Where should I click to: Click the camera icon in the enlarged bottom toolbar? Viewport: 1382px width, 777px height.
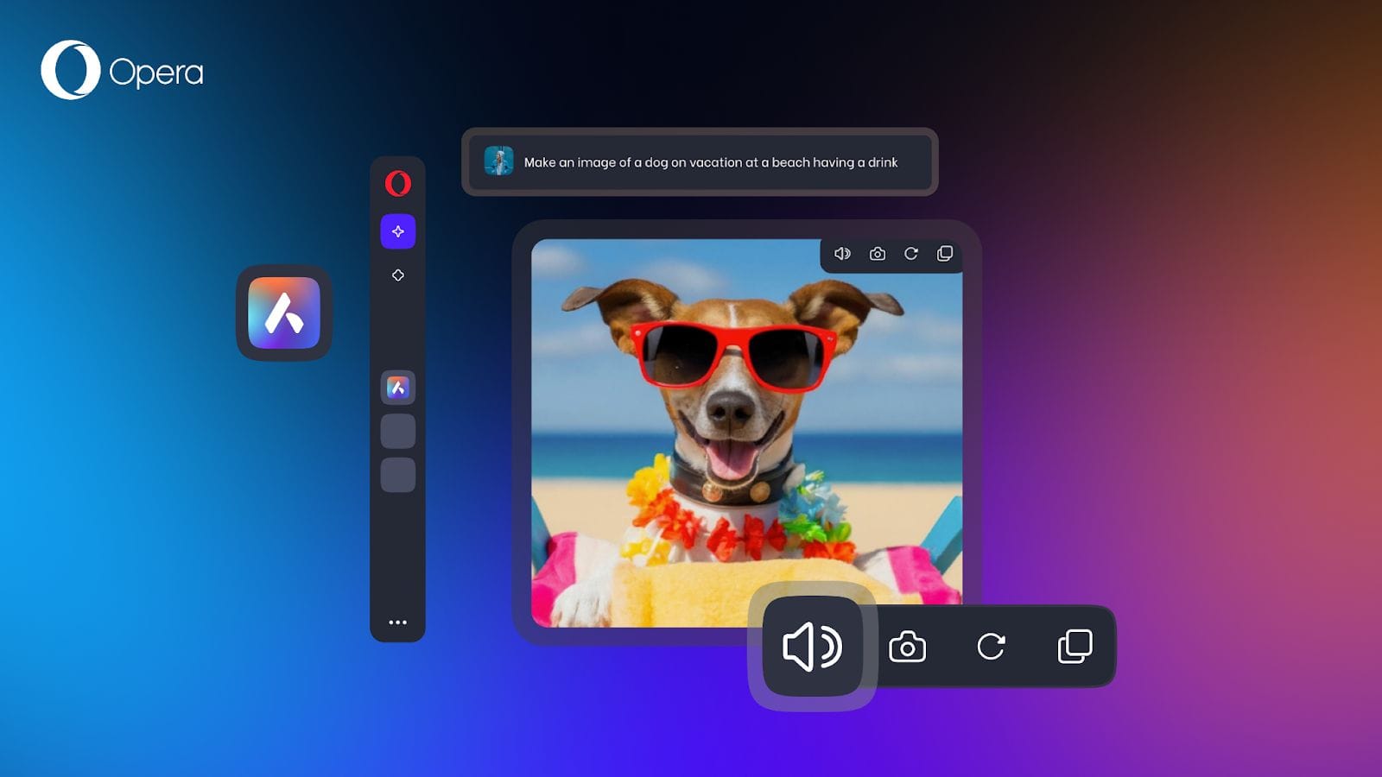click(908, 648)
